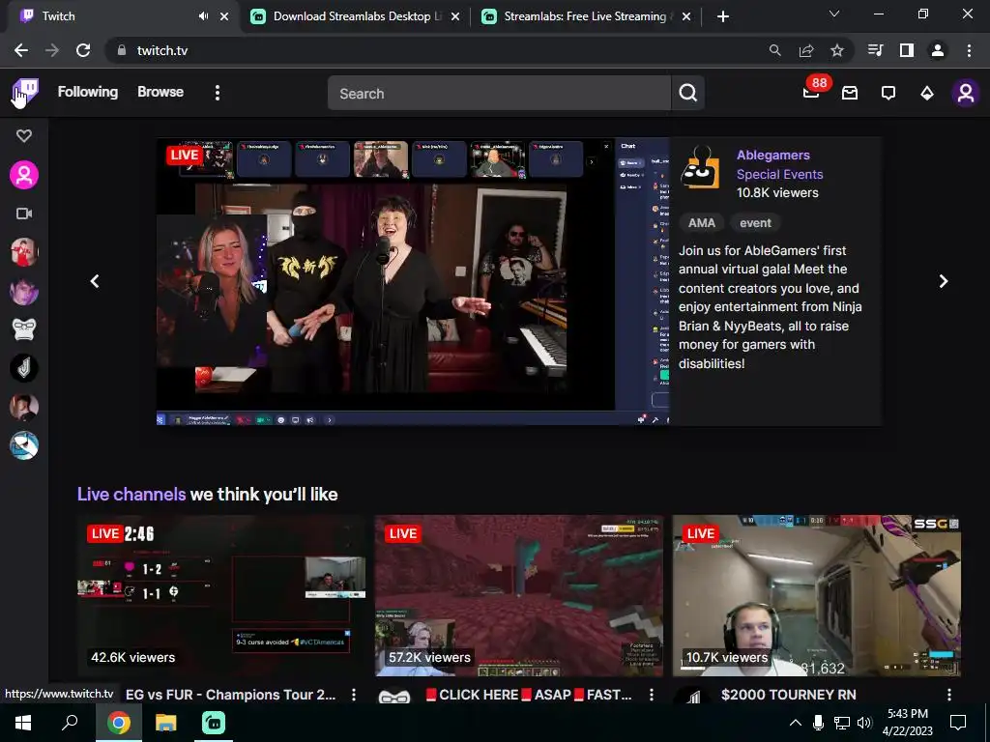Switch to Streamlabs Free Live Streaming tab
Screen dimensions: 990x742
585,16
